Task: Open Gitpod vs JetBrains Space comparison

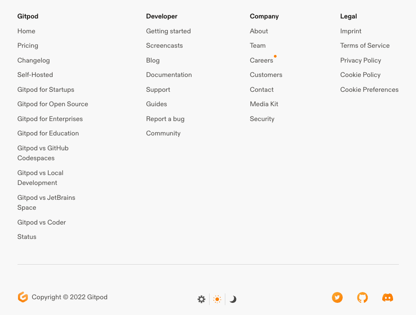Action: 46,202
